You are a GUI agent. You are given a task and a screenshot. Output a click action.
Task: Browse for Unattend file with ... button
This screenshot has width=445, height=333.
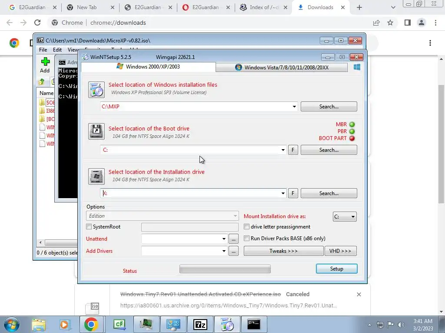point(233,239)
